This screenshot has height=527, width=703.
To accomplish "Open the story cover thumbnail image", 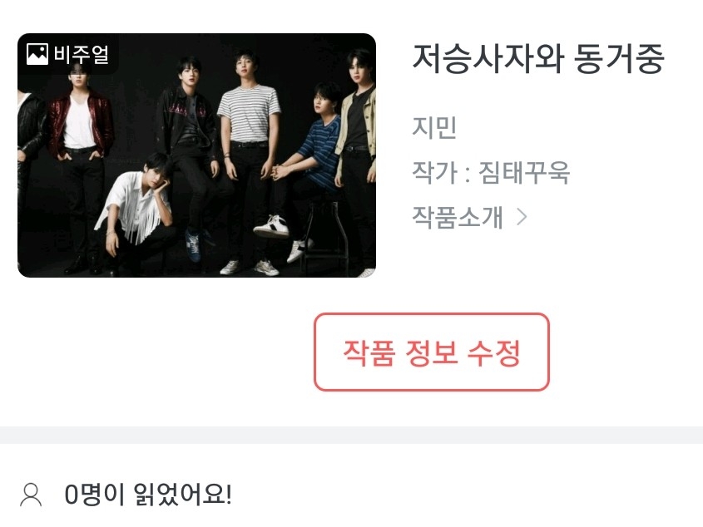I will coord(196,155).
